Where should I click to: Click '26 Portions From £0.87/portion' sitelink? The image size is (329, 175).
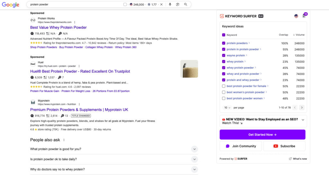[x=111, y=91]
